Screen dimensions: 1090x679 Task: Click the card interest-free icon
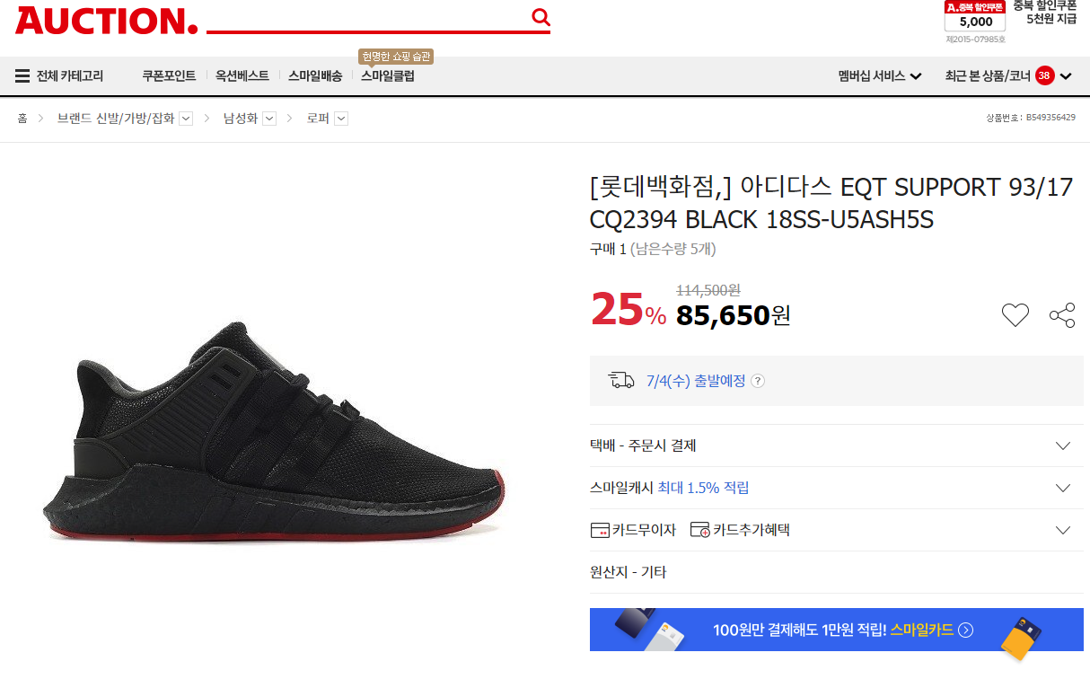600,530
